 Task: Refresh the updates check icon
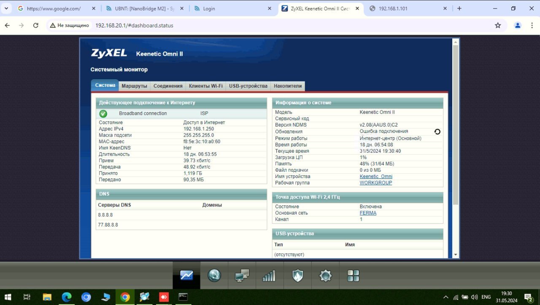pos(437,132)
